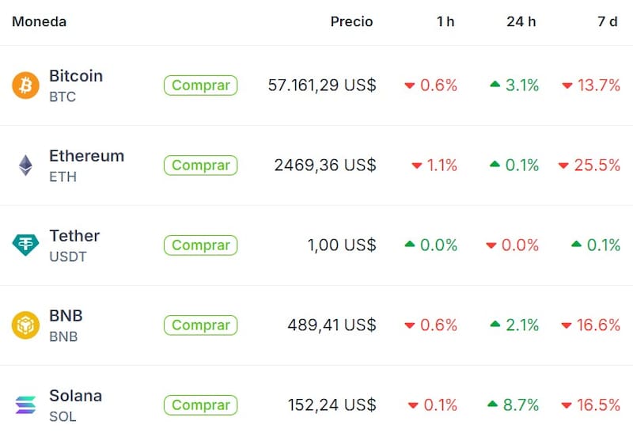Sort by the Moneda column header
Screen dimensions: 633x437
pyautogui.click(x=39, y=22)
